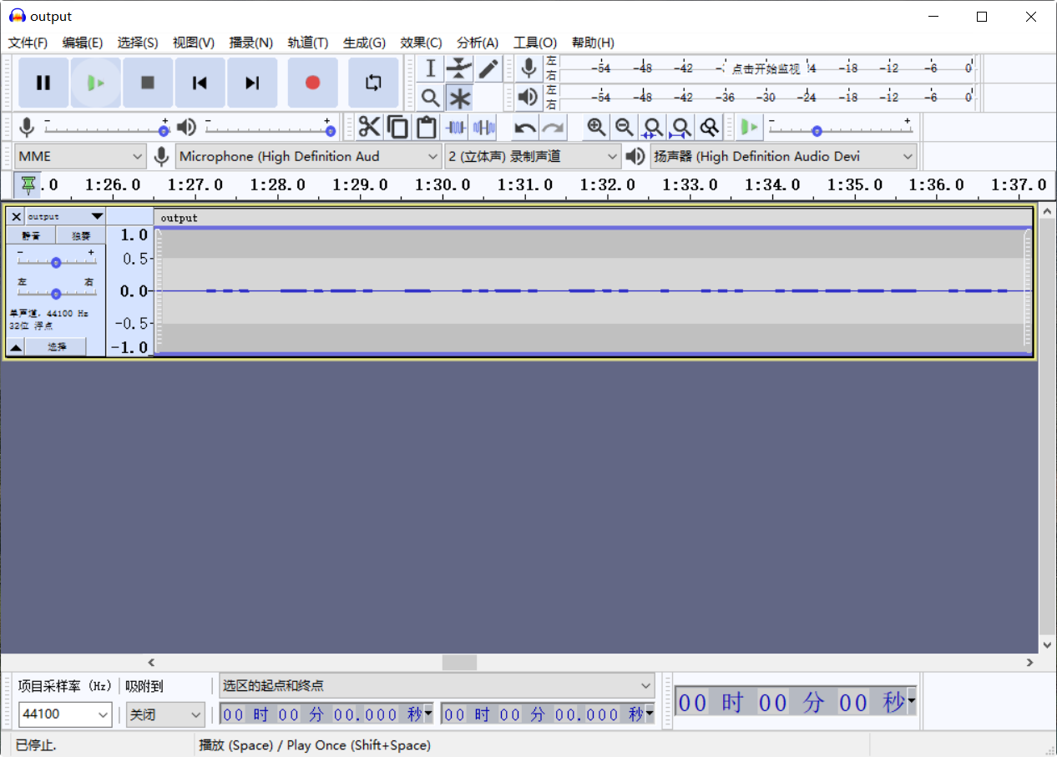This screenshot has width=1057, height=757.
Task: Click the Zoom In magnifier
Action: [596, 128]
